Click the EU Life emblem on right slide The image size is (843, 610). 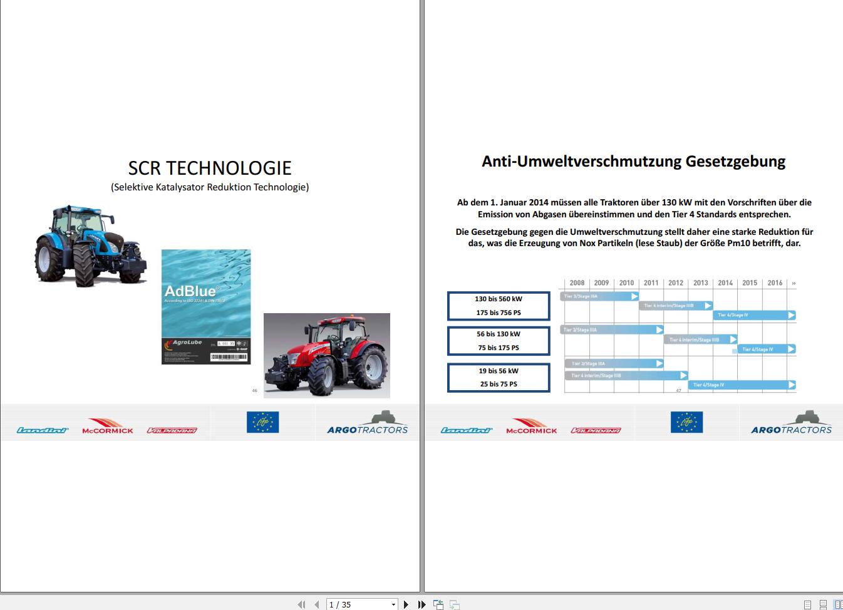687,422
